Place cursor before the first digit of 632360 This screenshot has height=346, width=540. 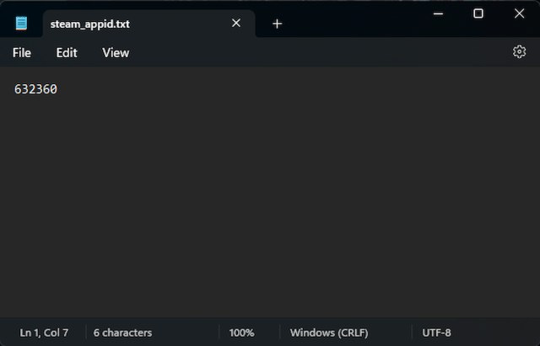pos(14,89)
